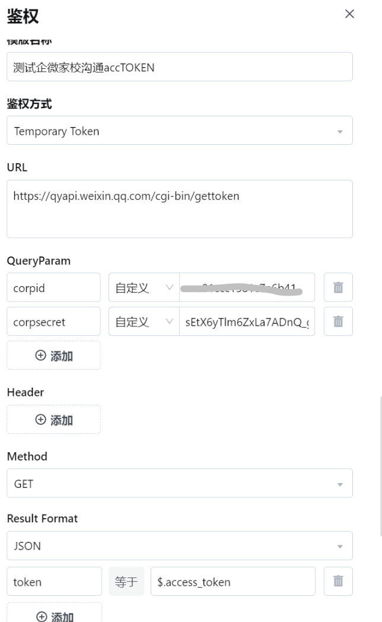Close the 鉴权 panel
Screen dimensions: 382x622
349,14
